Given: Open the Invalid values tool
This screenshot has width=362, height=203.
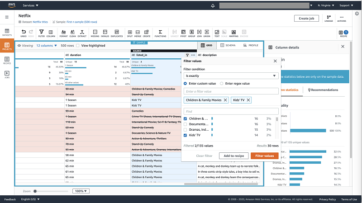Looking at the screenshot, I should 105,33.
